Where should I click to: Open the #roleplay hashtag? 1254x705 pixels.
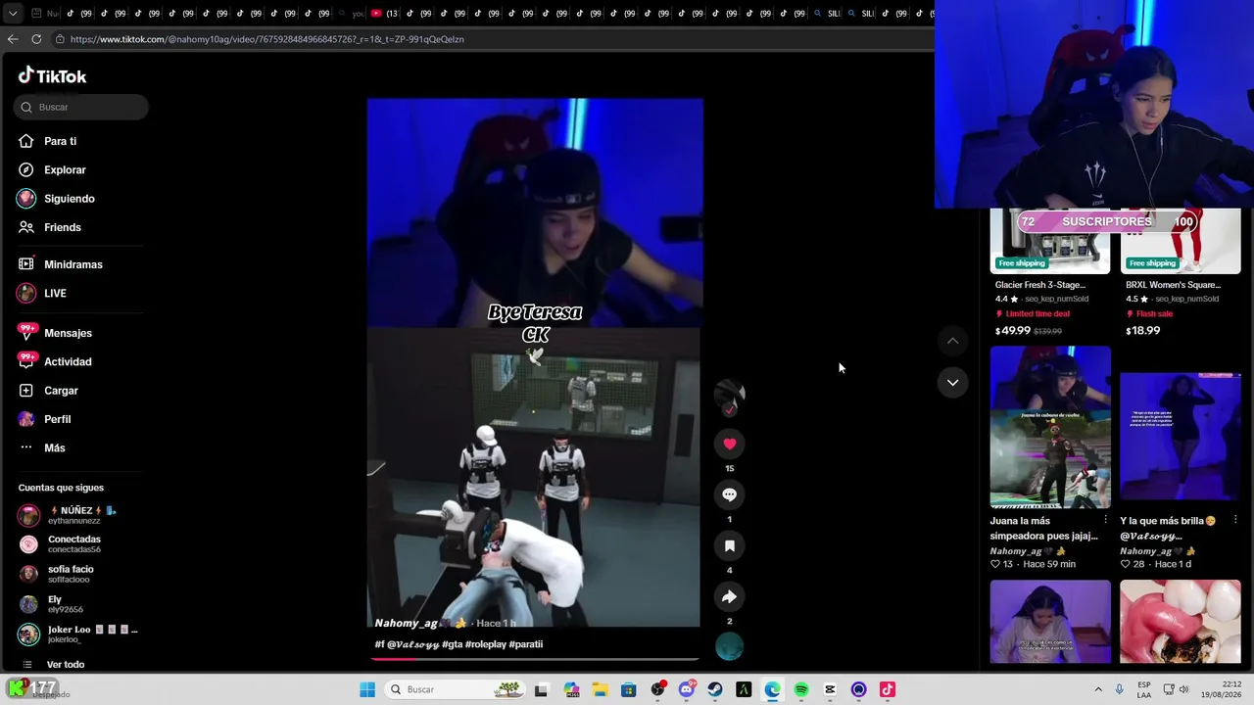tap(486, 644)
